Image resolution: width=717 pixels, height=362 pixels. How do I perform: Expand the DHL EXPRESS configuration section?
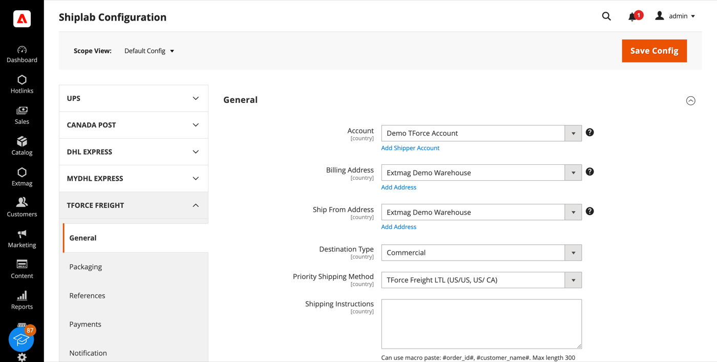point(134,152)
